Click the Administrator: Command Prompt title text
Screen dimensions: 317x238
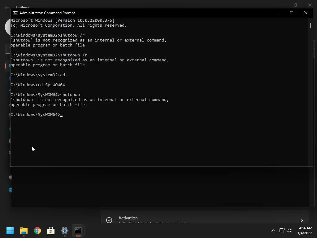tap(47, 13)
